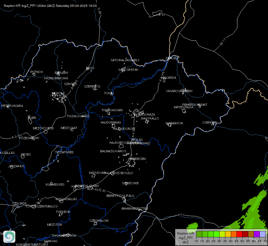This screenshot has width=268, height=246.
Task: Click the BALMAZUJVAROS label
Action: [x=113, y=151]
